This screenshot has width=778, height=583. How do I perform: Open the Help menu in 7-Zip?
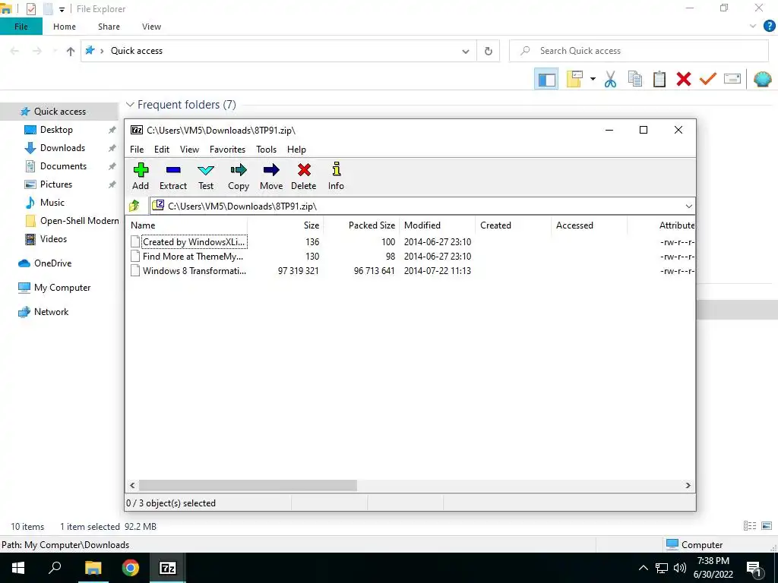(x=296, y=150)
